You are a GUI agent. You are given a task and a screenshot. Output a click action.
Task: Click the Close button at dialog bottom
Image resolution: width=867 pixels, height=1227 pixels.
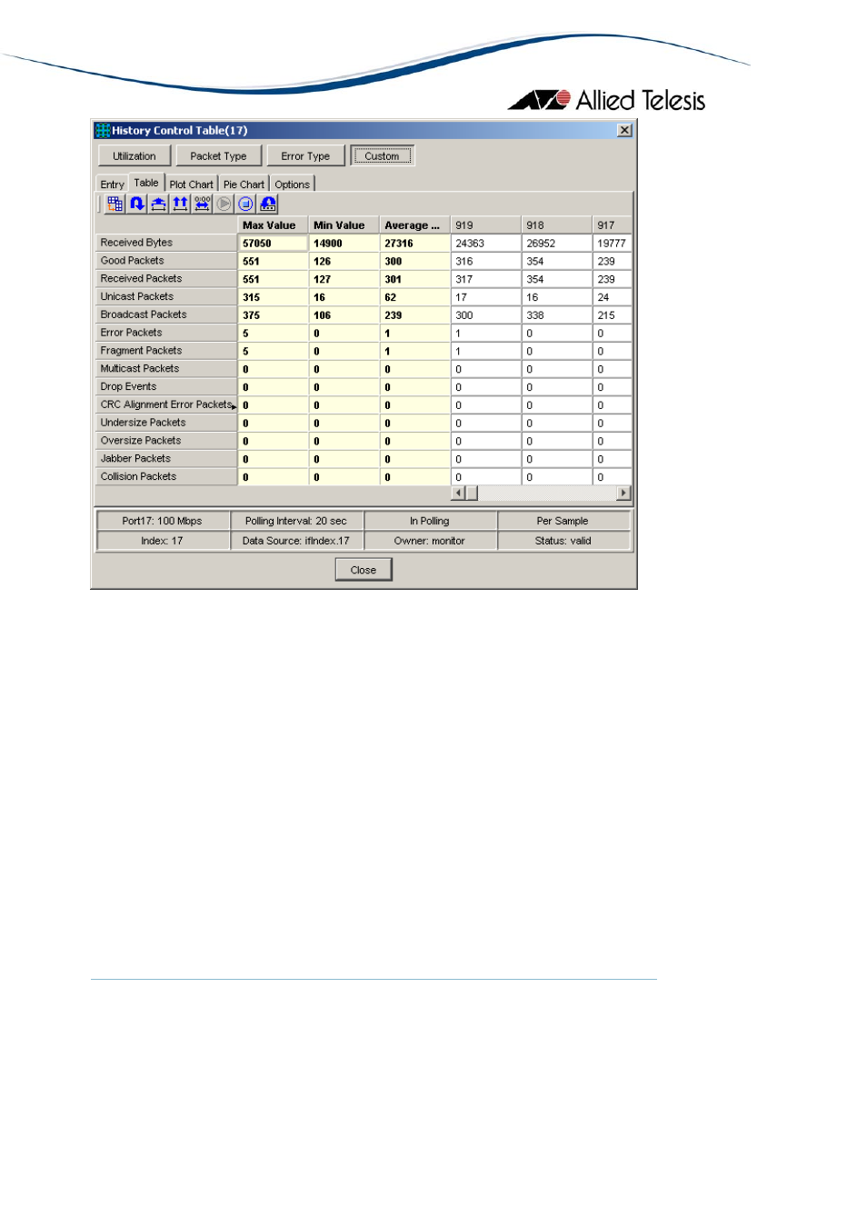point(364,570)
